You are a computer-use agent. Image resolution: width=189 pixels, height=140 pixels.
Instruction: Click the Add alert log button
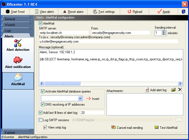coord(156,90)
